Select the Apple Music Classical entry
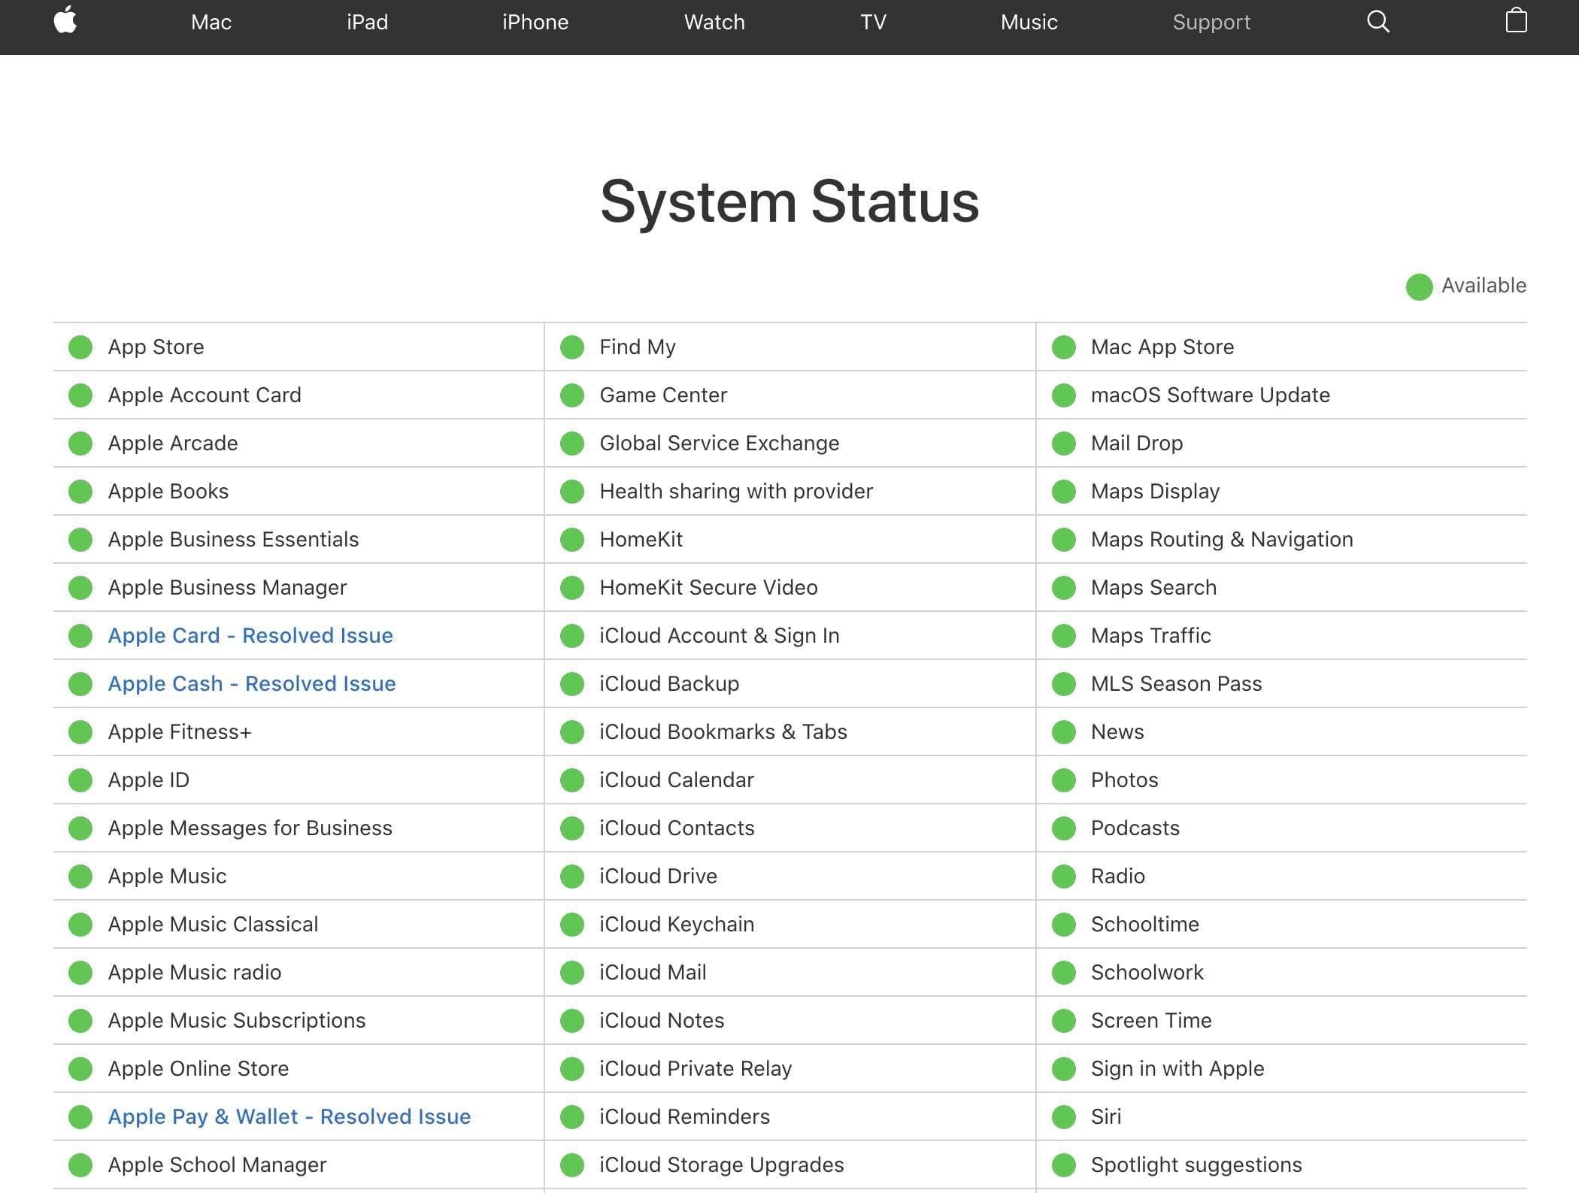This screenshot has width=1579, height=1193. [213, 925]
